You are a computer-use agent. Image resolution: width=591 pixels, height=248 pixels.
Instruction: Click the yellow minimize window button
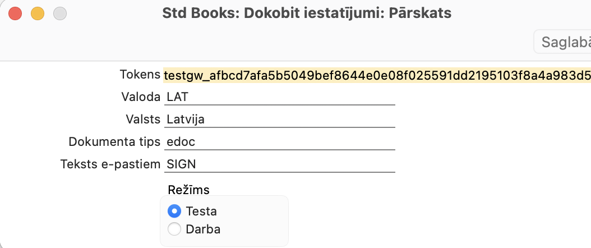pos(37,13)
